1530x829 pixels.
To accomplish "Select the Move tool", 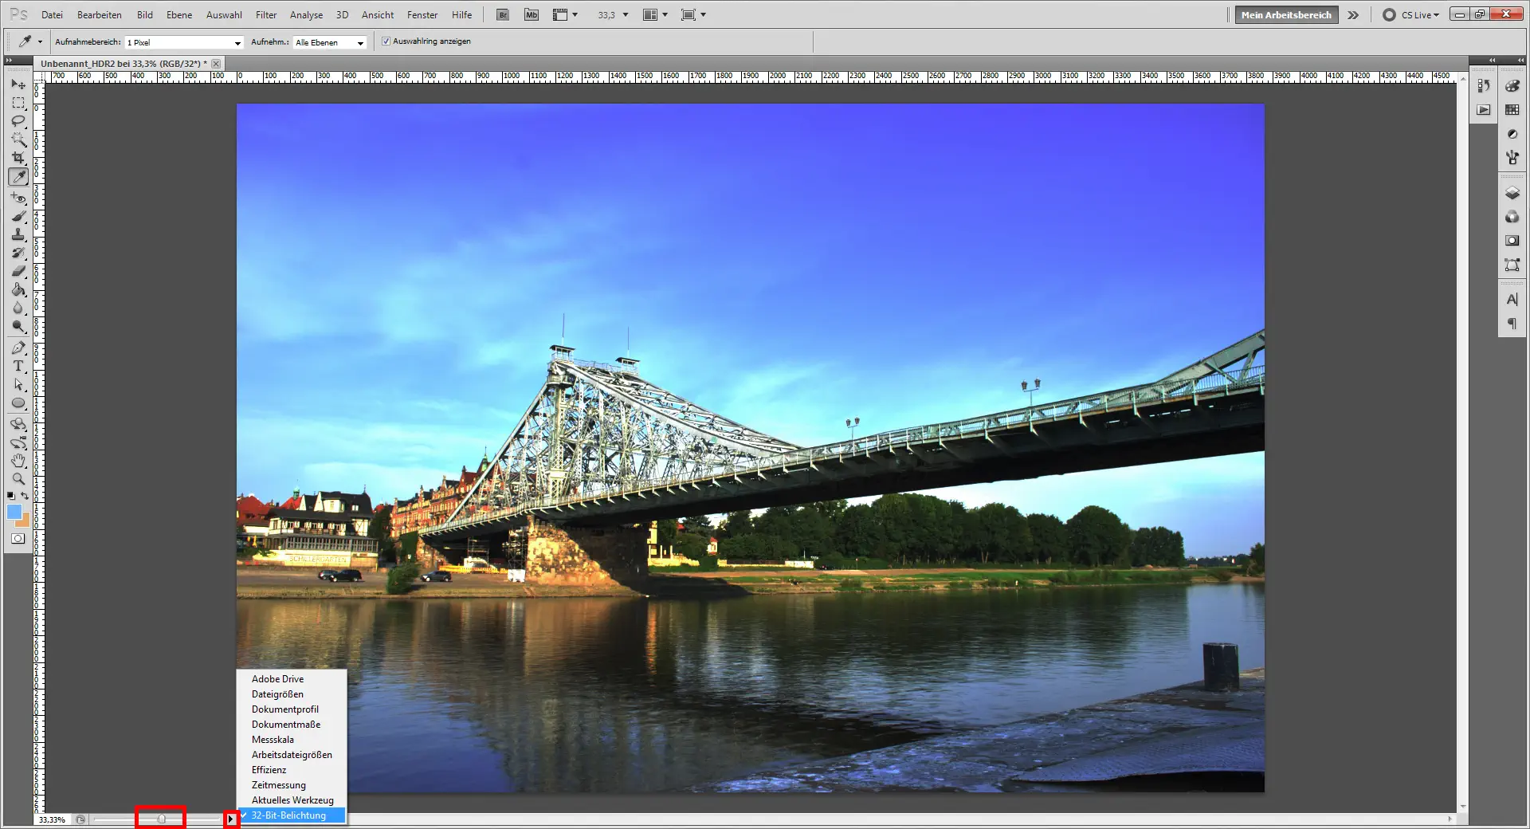I will click(18, 84).
